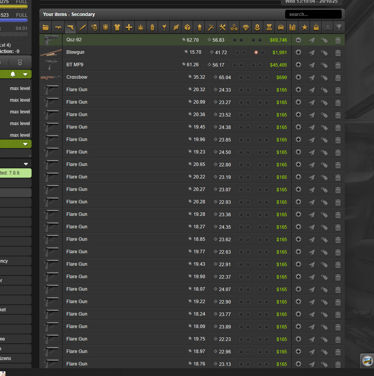Viewport: 374px width, 376px height.
Task: Equip the Flare Gun with damage 20.36
Action: tap(298, 115)
